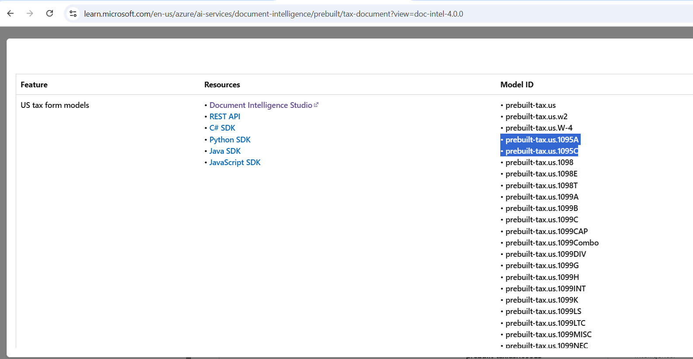Viewport: 693px width, 359px height.
Task: Click the external link icon beside Studio
Action: click(316, 105)
